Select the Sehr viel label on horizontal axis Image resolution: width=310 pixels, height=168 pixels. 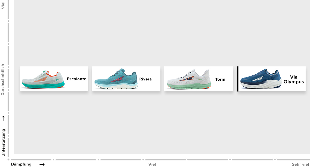[300, 164]
